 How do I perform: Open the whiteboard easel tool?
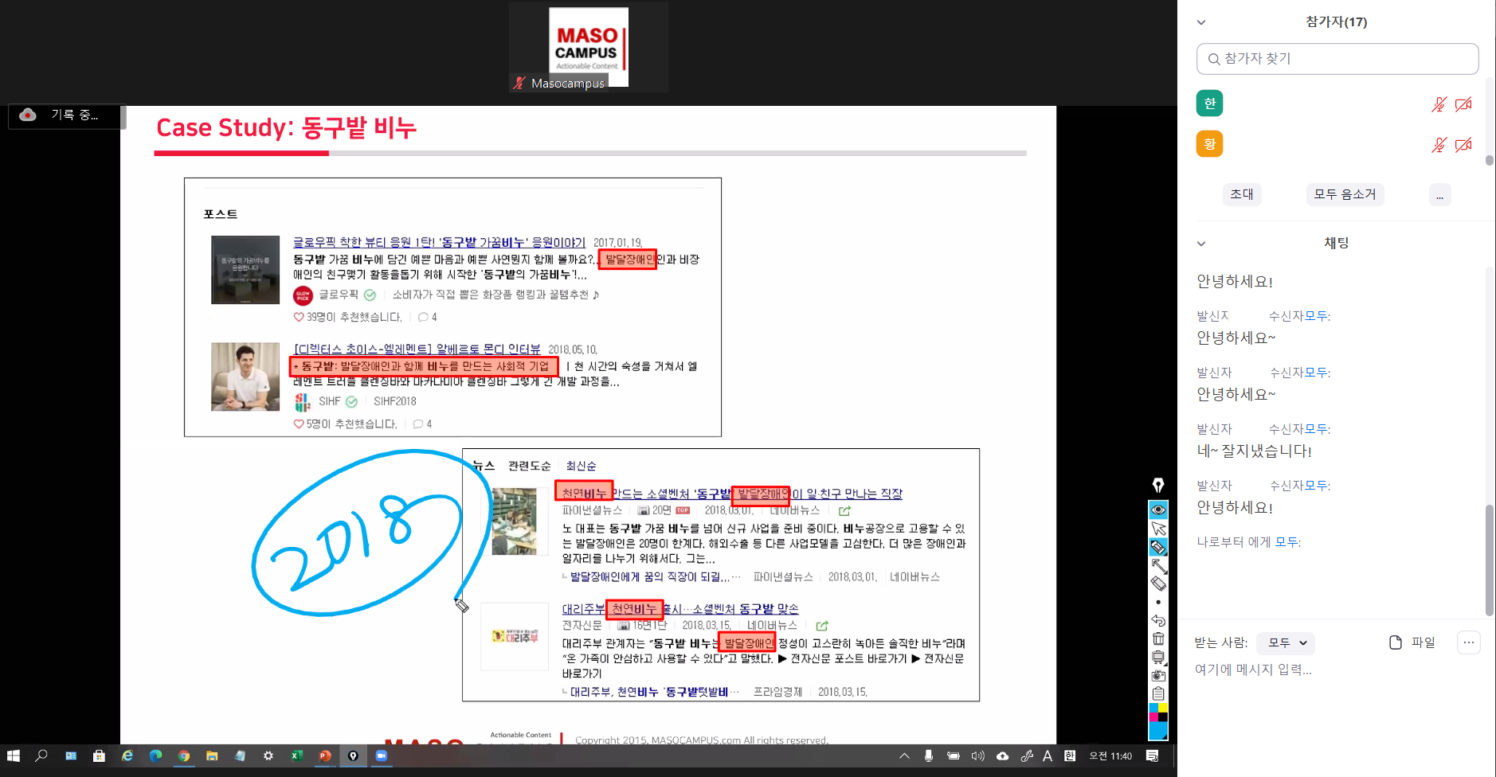1158,657
